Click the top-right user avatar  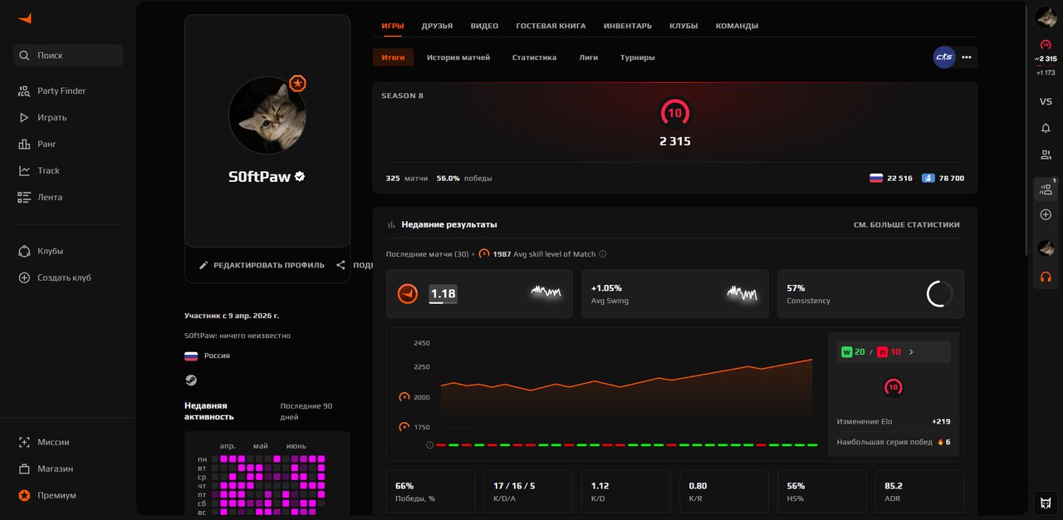click(x=1046, y=17)
